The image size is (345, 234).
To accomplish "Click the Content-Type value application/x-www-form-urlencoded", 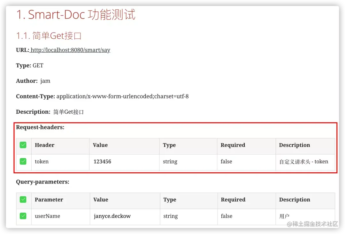I will click(x=122, y=96).
